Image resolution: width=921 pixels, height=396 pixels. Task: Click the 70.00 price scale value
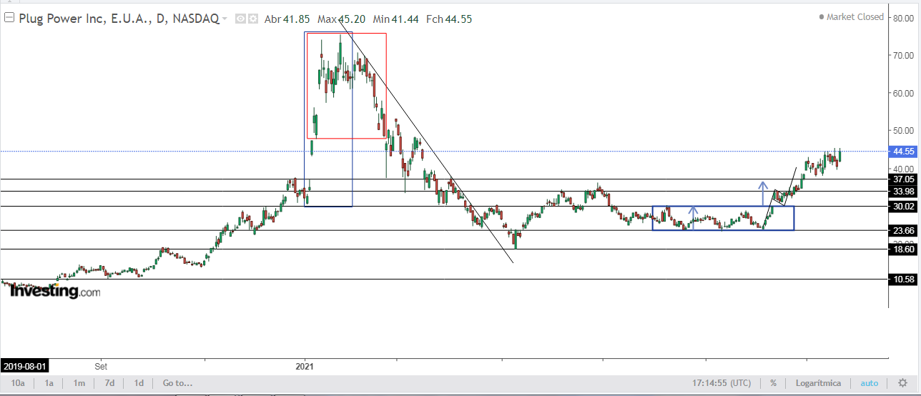point(904,56)
